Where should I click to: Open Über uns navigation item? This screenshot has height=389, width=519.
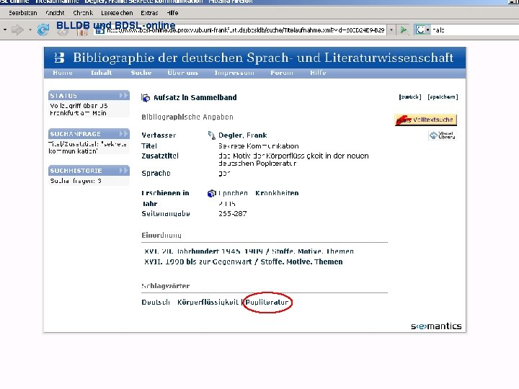pos(182,73)
